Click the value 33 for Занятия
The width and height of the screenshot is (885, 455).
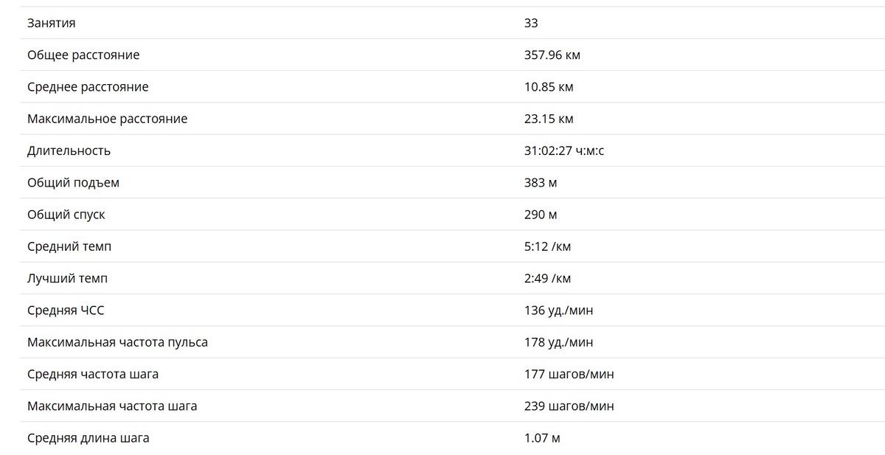pyautogui.click(x=531, y=23)
